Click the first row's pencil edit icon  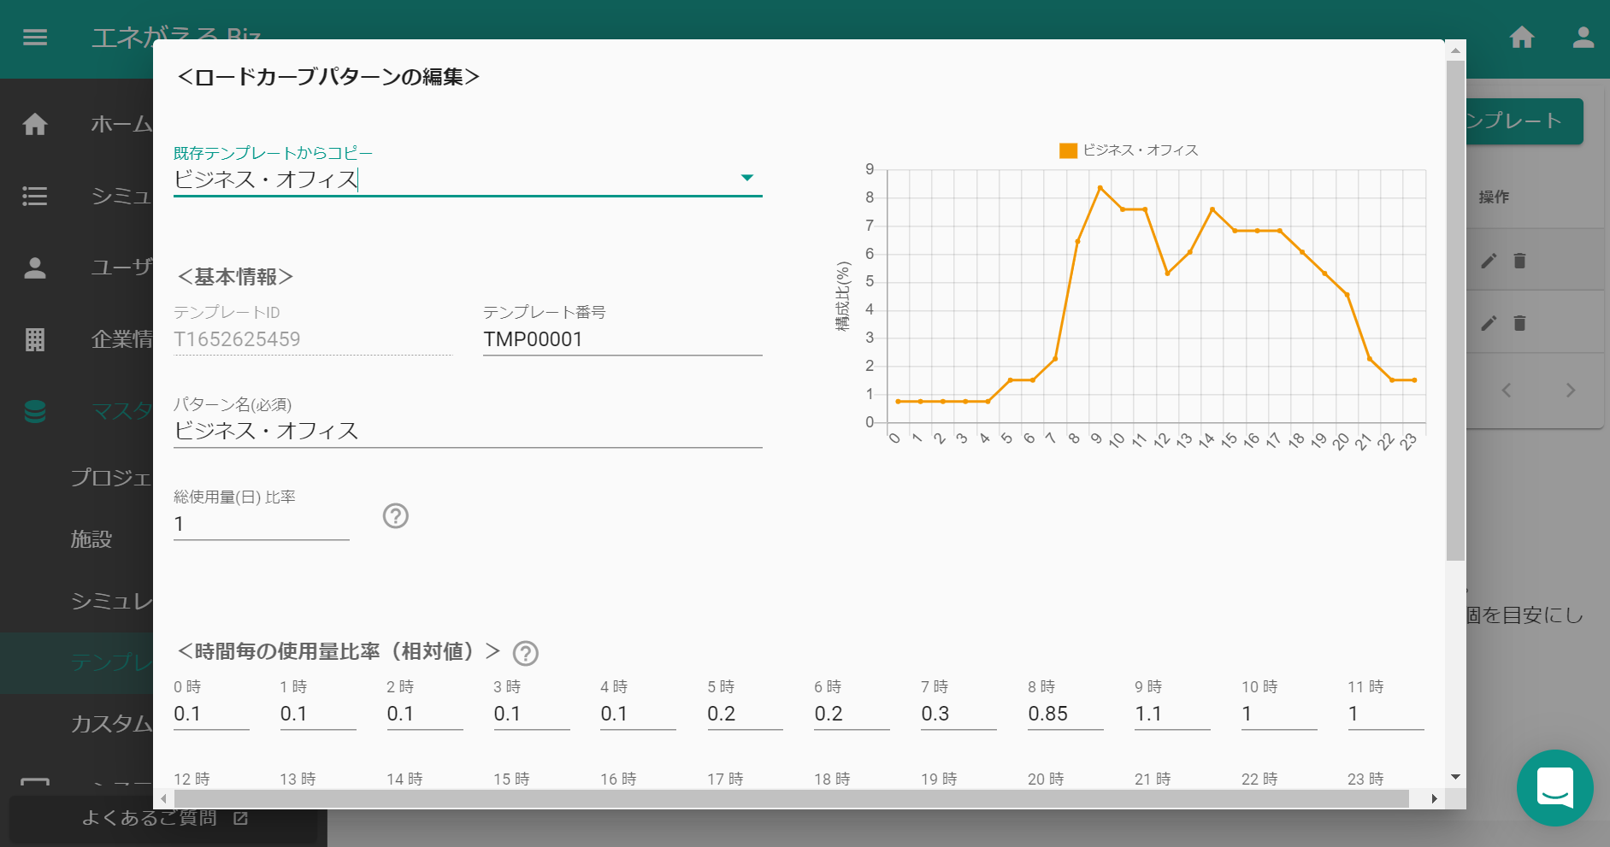click(1489, 261)
